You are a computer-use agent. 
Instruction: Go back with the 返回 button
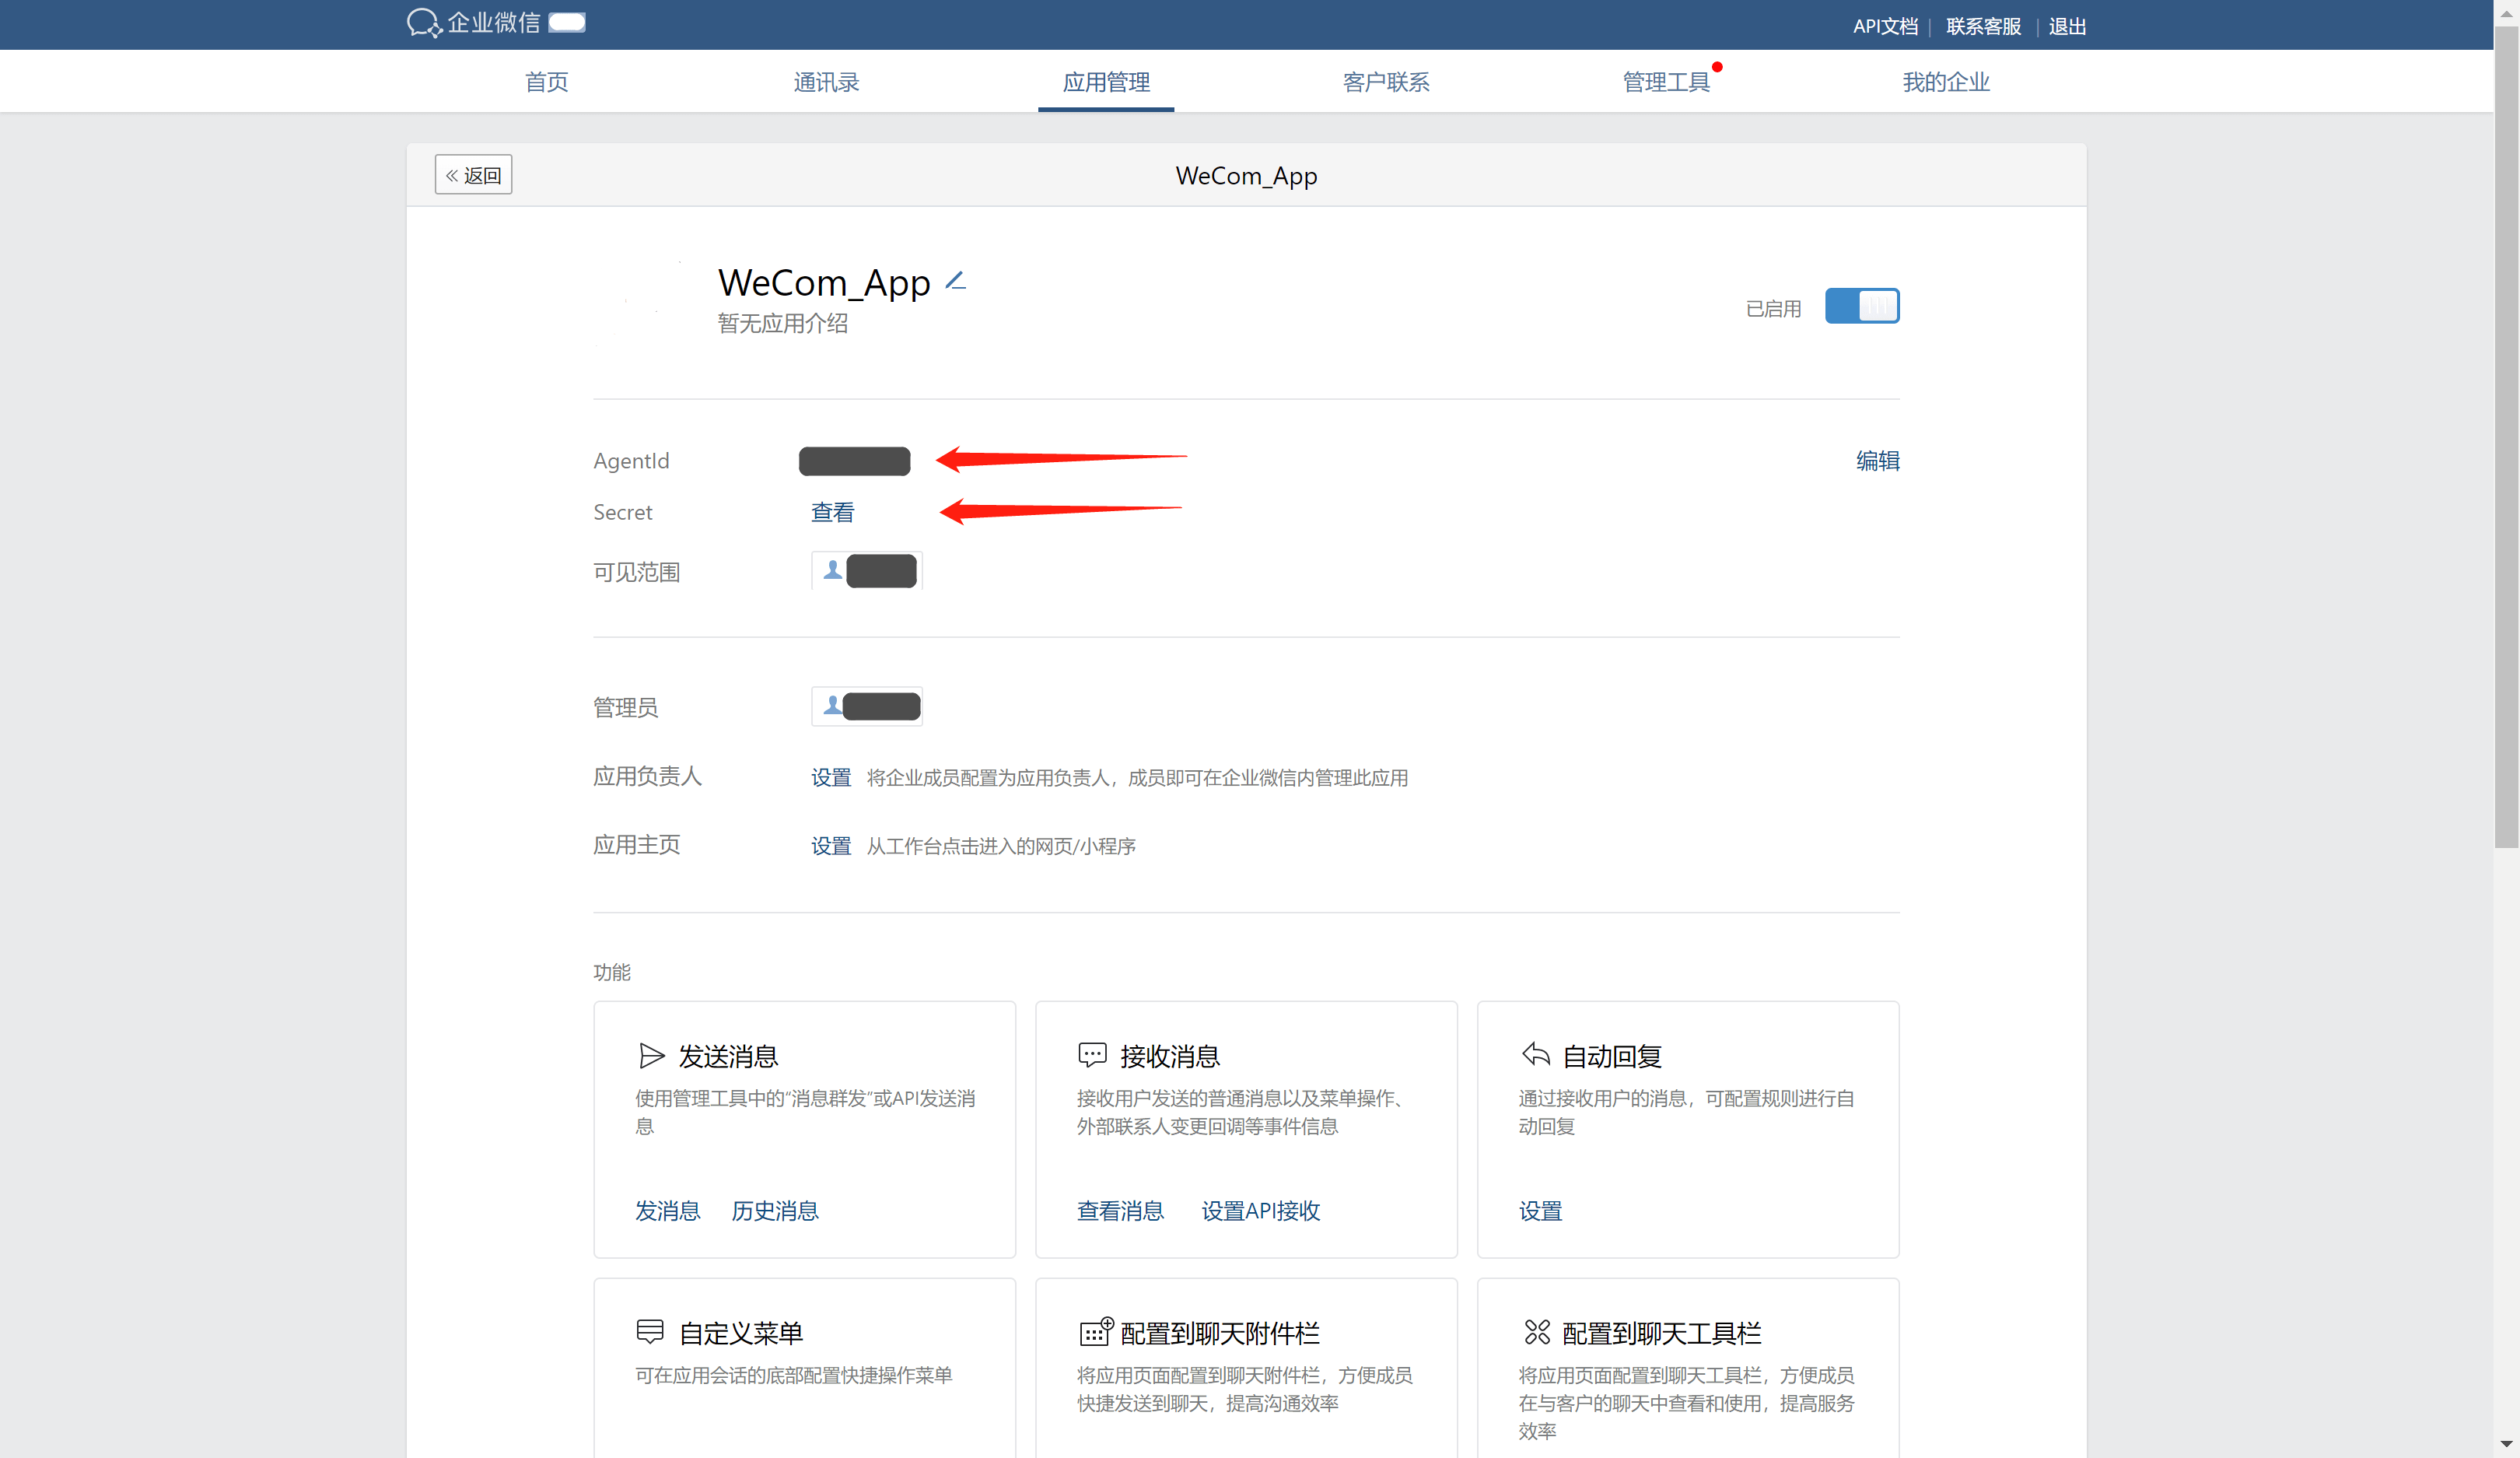(x=473, y=175)
